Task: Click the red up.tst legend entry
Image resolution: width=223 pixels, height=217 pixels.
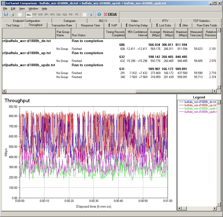Action: pos(198,105)
